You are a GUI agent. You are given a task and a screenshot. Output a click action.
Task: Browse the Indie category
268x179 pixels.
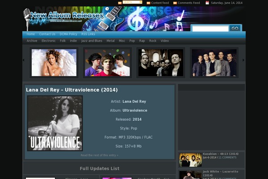point(73,41)
